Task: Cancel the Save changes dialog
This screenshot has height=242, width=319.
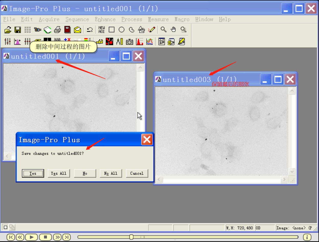Action: point(137,173)
